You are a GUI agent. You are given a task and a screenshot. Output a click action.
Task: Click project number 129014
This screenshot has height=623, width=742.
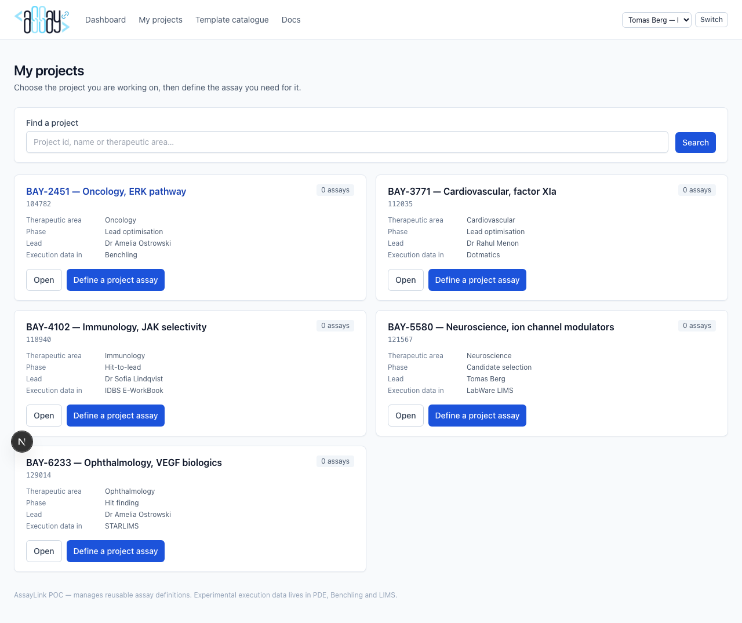coord(39,475)
